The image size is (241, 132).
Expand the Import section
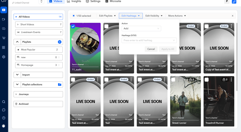pos(17,75)
